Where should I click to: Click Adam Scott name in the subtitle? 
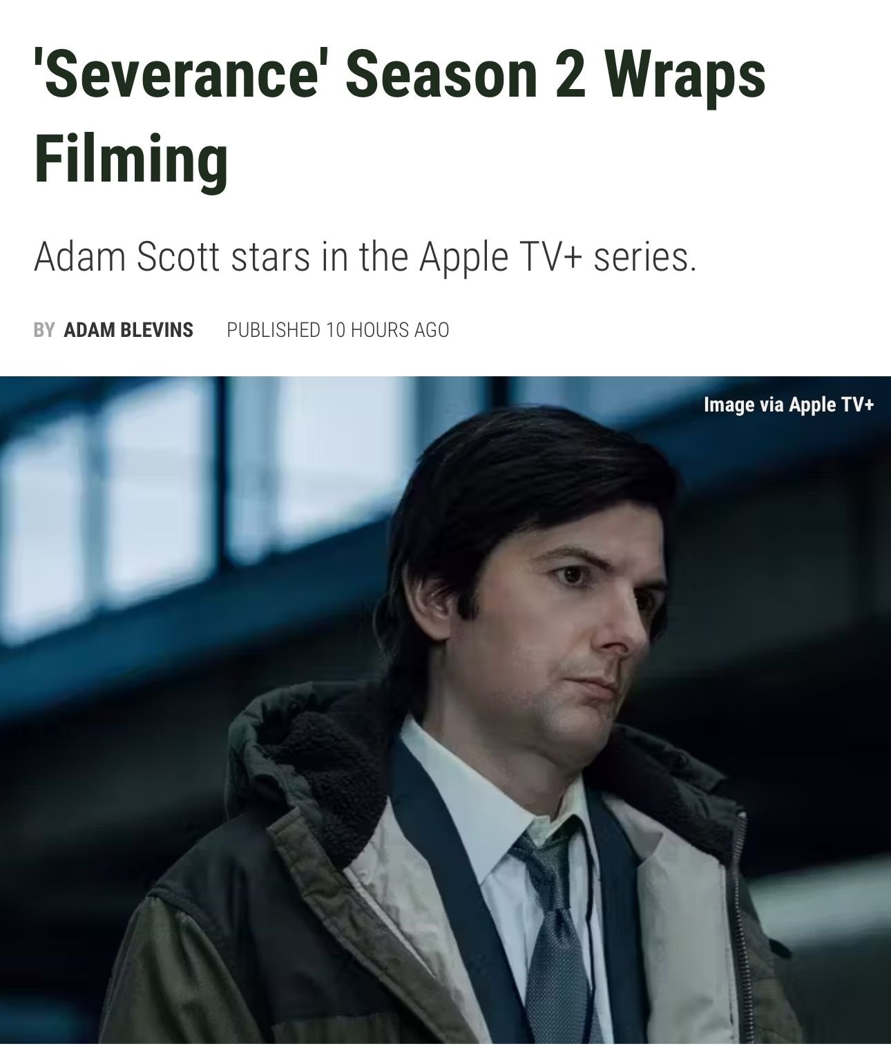click(x=127, y=257)
